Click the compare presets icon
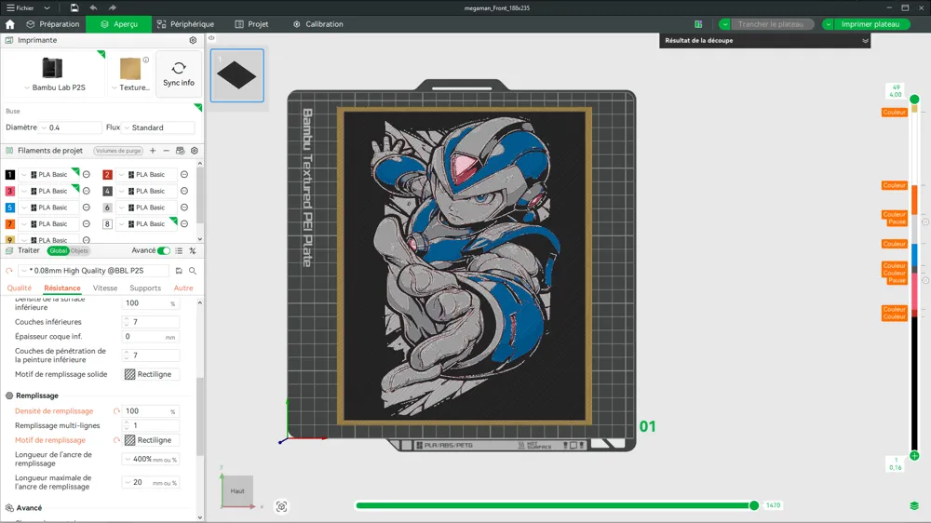The width and height of the screenshot is (931, 523). 193,251
